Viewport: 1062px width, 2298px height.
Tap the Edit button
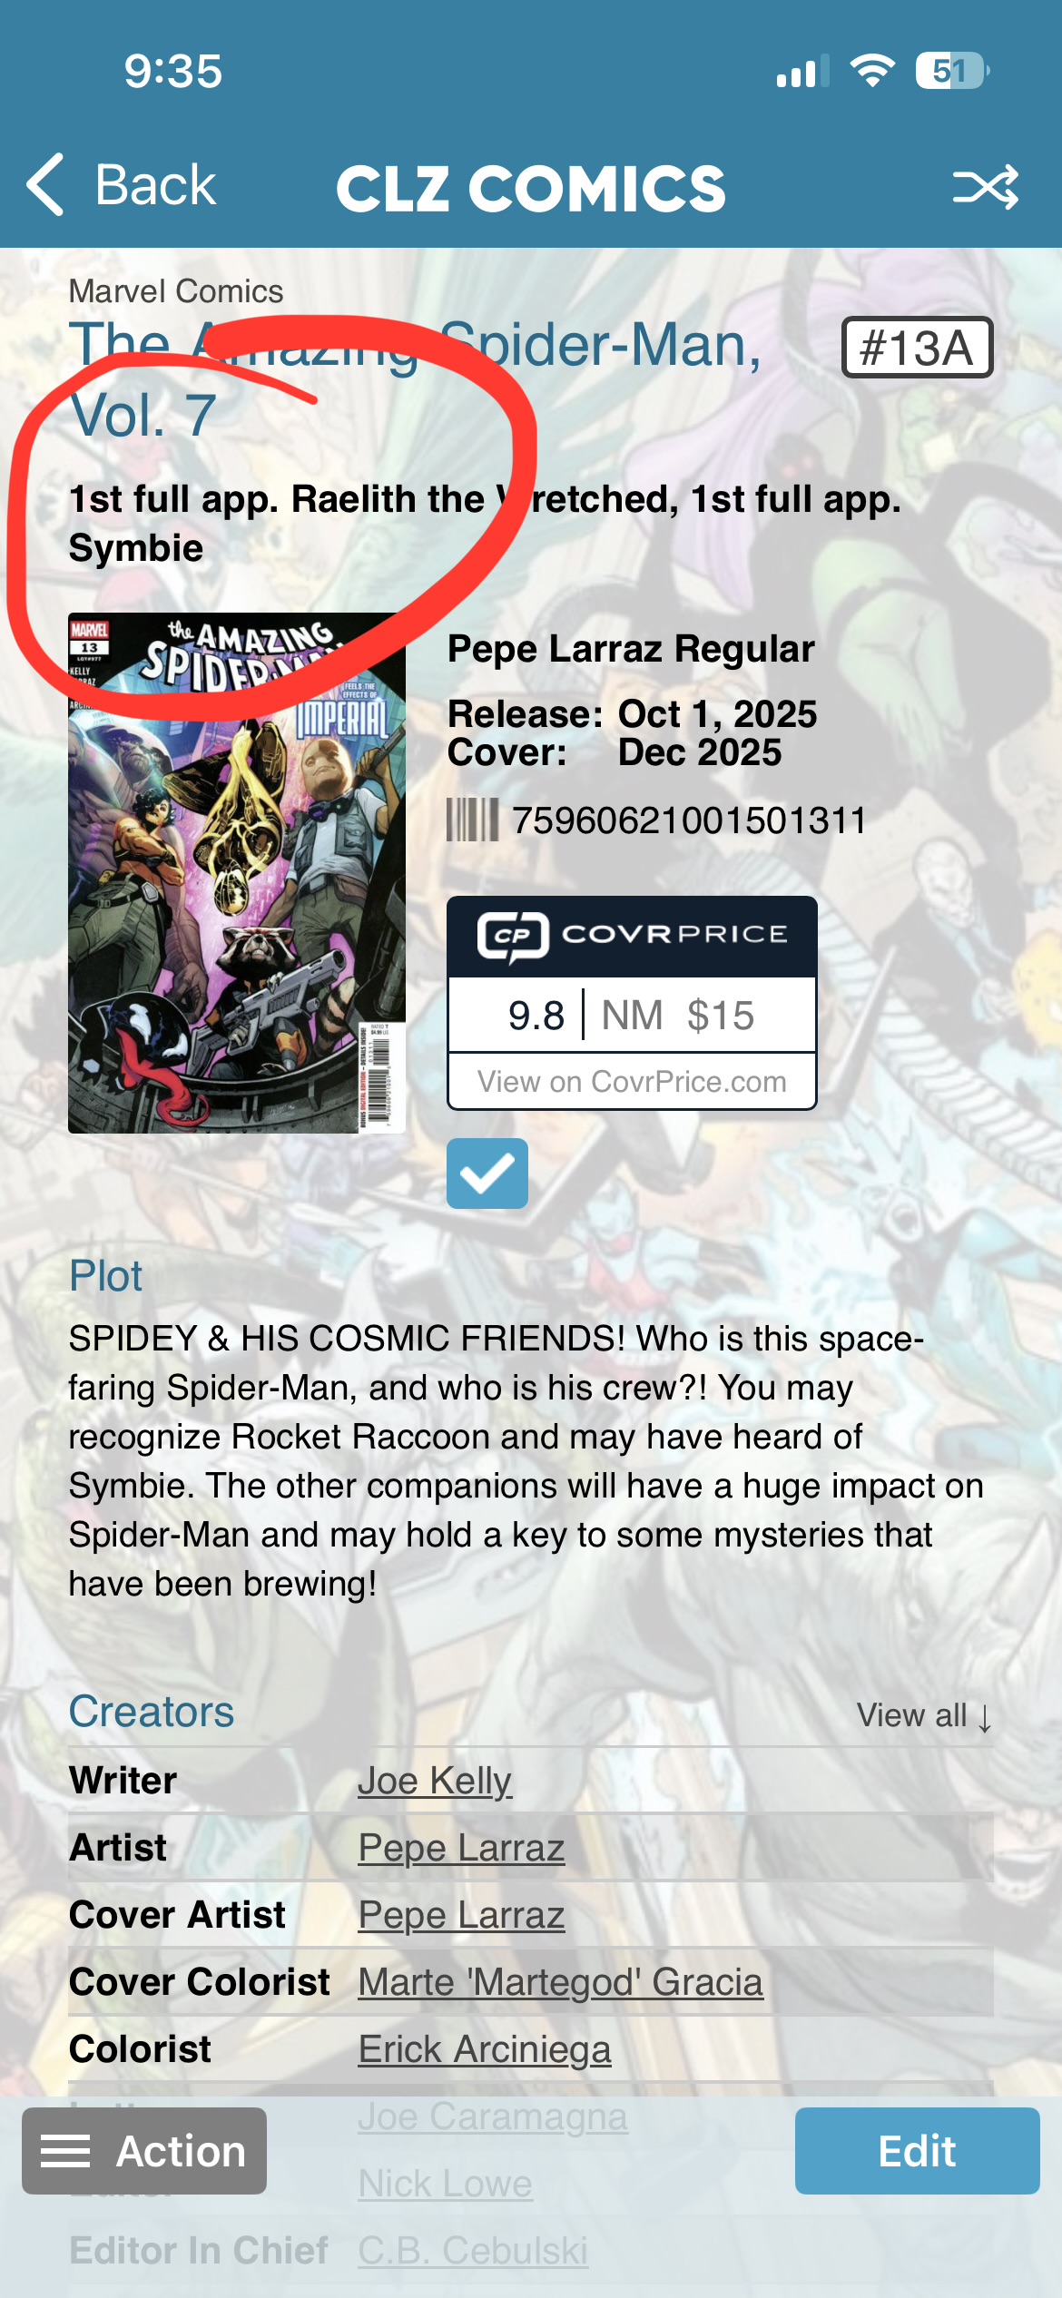tap(917, 2151)
